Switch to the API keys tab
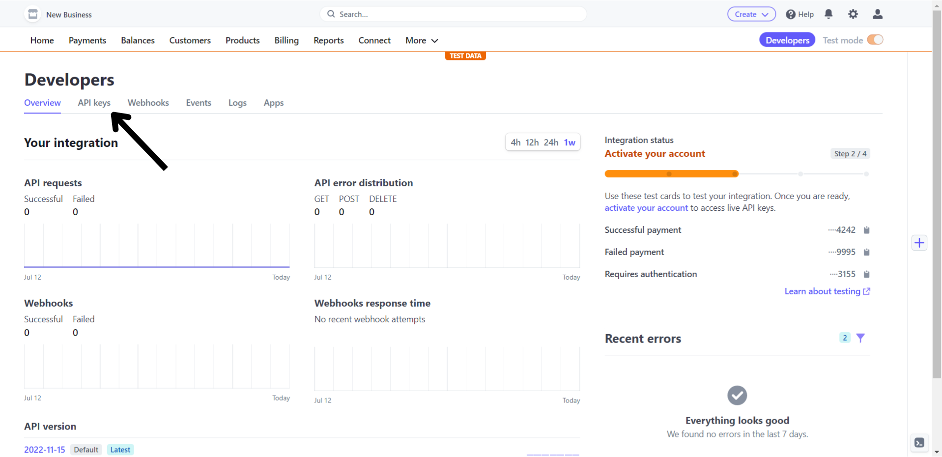Viewport: 942px width, 457px height. click(x=94, y=103)
